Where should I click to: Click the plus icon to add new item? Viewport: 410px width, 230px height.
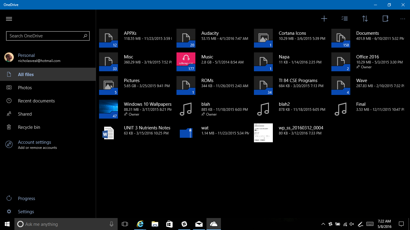(x=324, y=19)
